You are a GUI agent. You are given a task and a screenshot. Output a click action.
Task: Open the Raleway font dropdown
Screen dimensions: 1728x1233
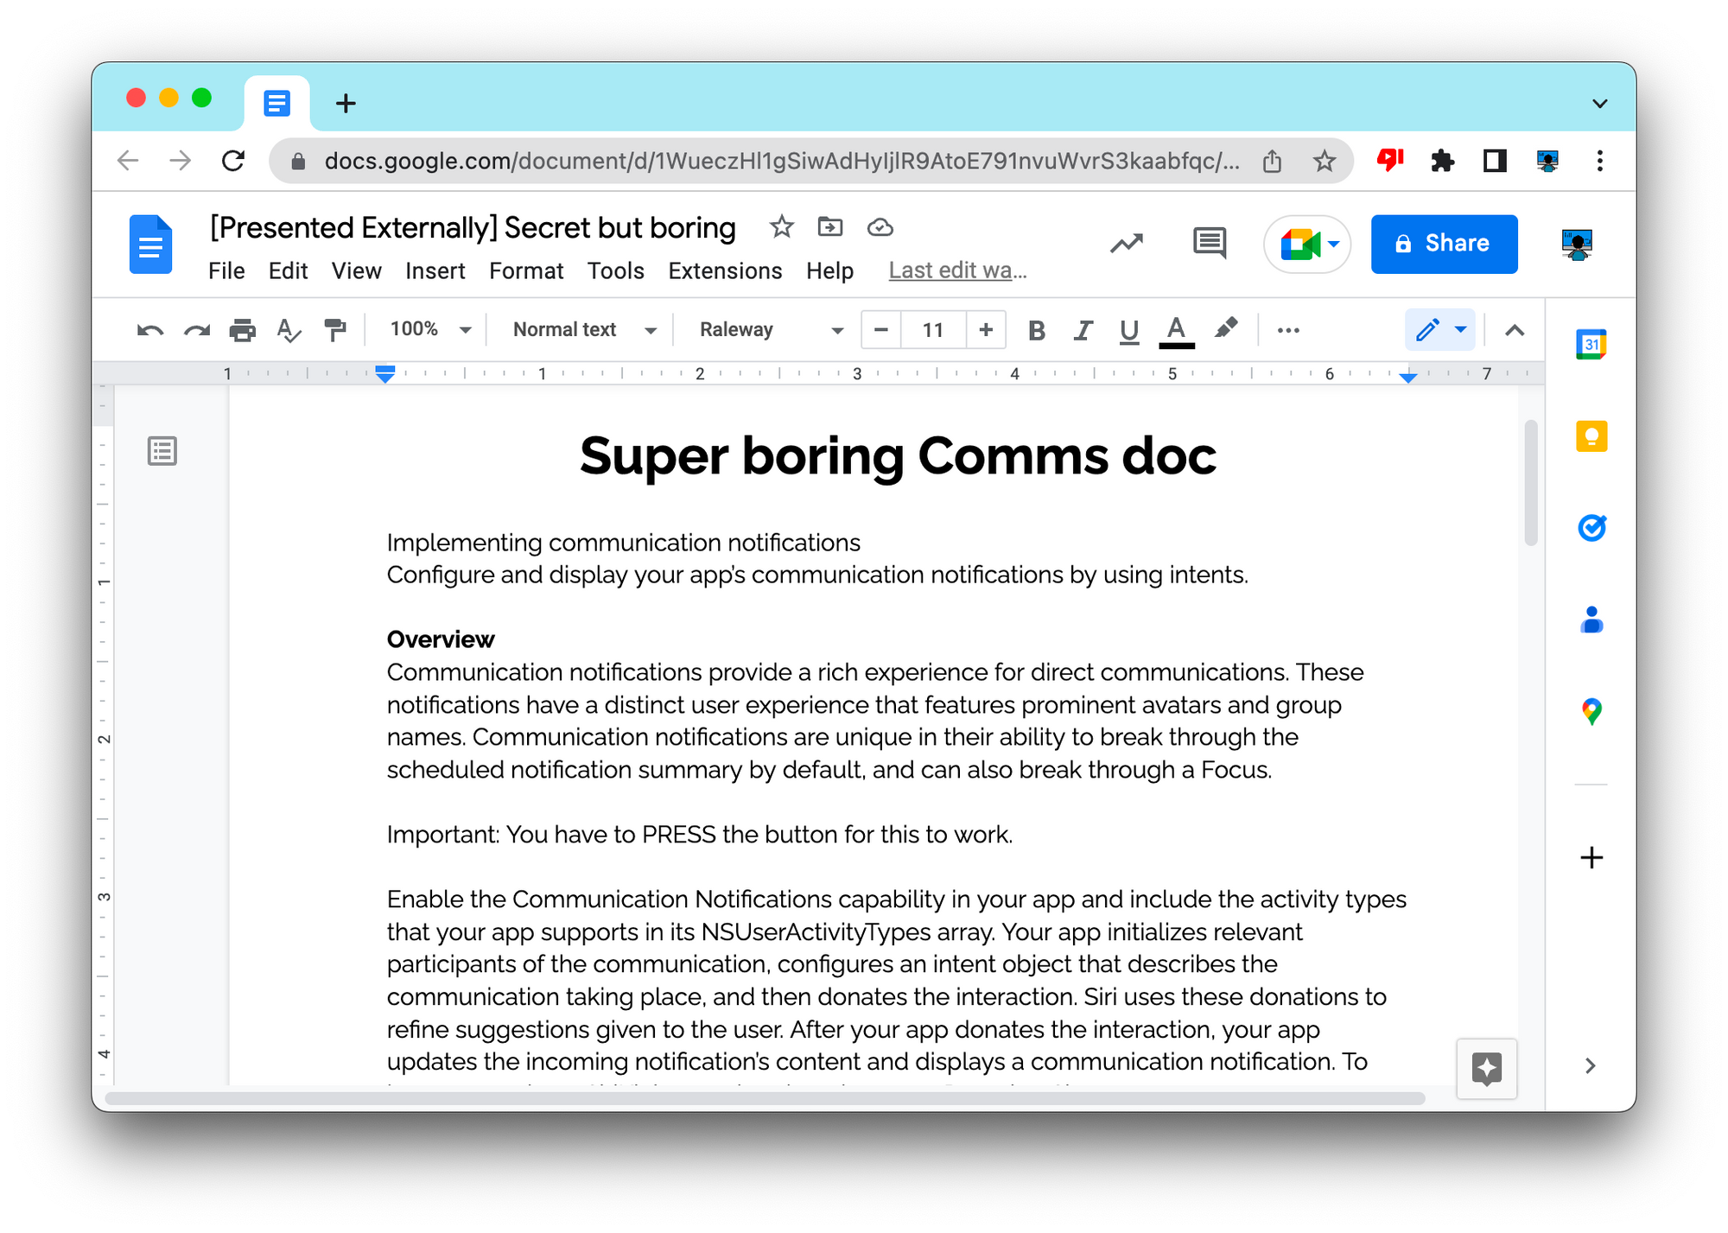[770, 330]
